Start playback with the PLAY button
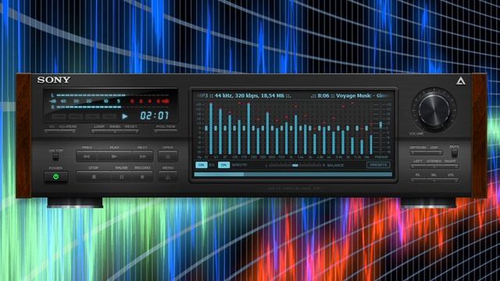Screen dimensions: 500x281 [x=115, y=156]
